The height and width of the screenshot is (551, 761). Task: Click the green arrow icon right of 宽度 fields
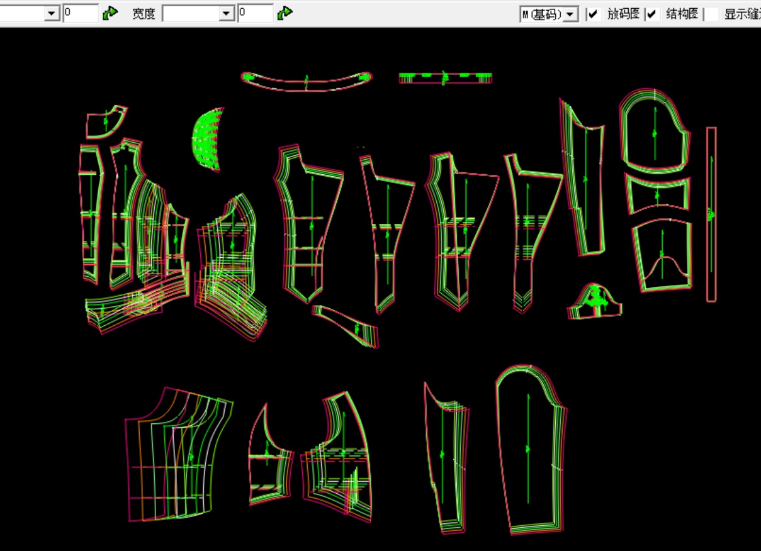tap(285, 13)
